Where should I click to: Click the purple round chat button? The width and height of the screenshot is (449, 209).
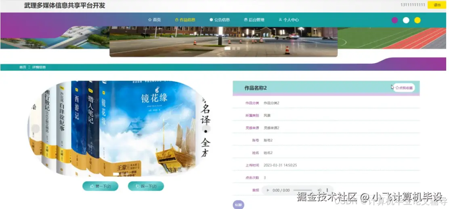(238, 205)
